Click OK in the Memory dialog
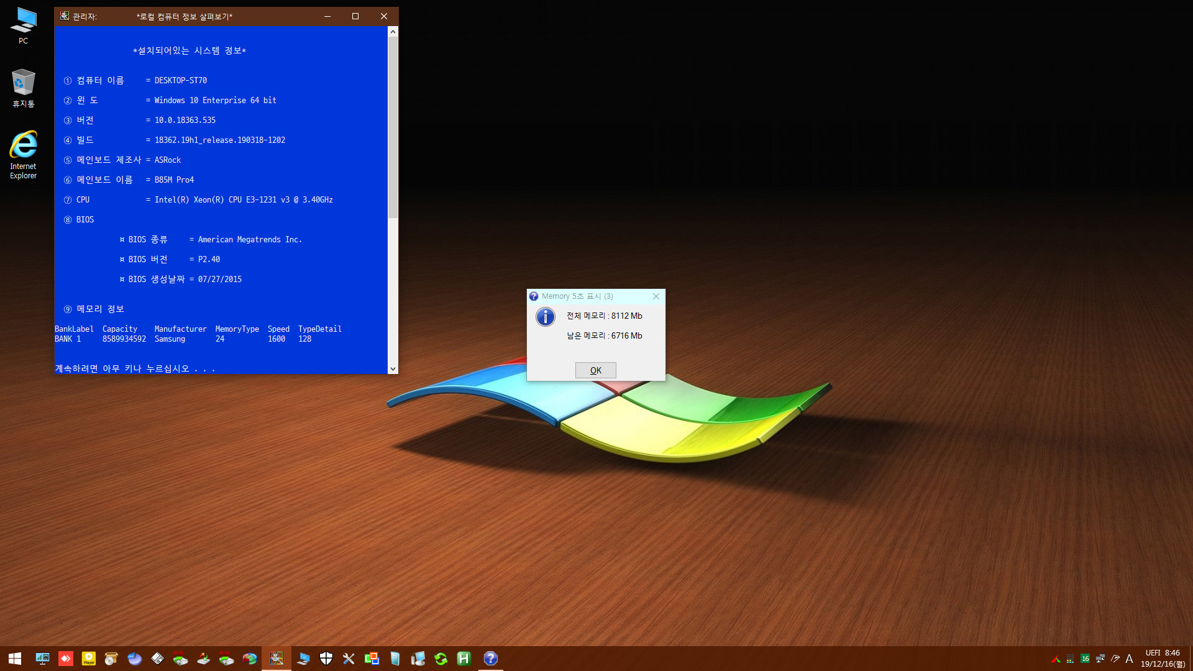This screenshot has height=671, width=1193. click(595, 370)
